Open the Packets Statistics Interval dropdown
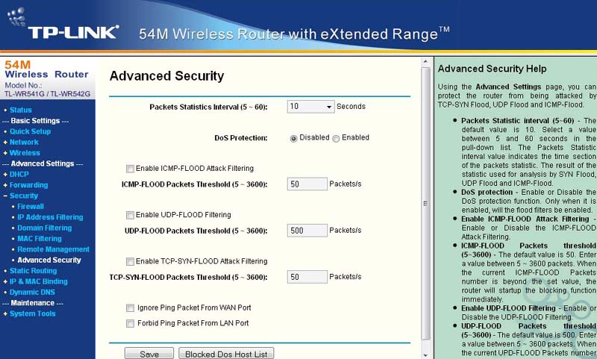Viewport: 597px width, 359px height. [310, 107]
